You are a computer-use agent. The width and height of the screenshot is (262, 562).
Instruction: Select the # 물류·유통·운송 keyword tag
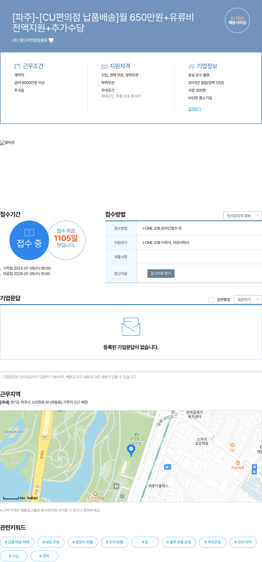179,542
